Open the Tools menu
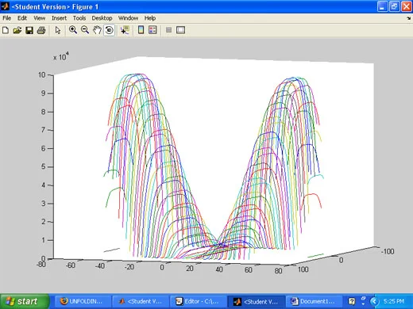The height and width of the screenshot is (309, 413). 79,18
